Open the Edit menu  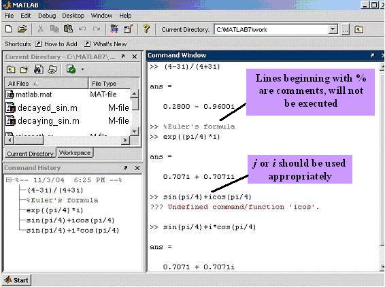(x=26, y=16)
